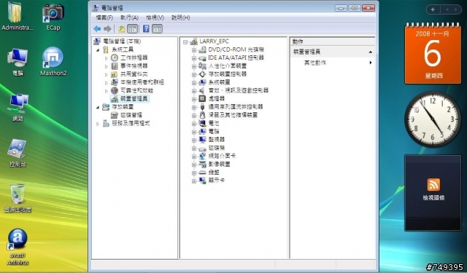
Task: Click the 處理器 processor chip icon
Action: pyautogui.click(x=202, y=98)
